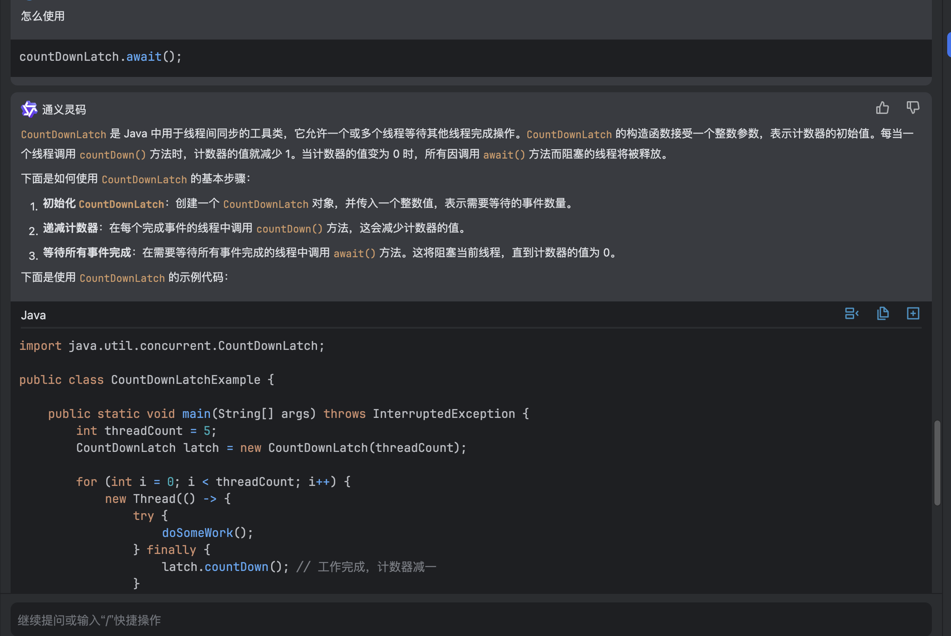This screenshot has height=636, width=951.
Task: Click the countDownLatch.await() code line
Action: point(101,57)
